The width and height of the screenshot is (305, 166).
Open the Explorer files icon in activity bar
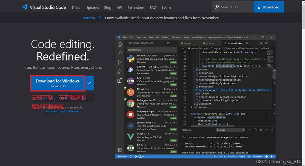[119, 44]
